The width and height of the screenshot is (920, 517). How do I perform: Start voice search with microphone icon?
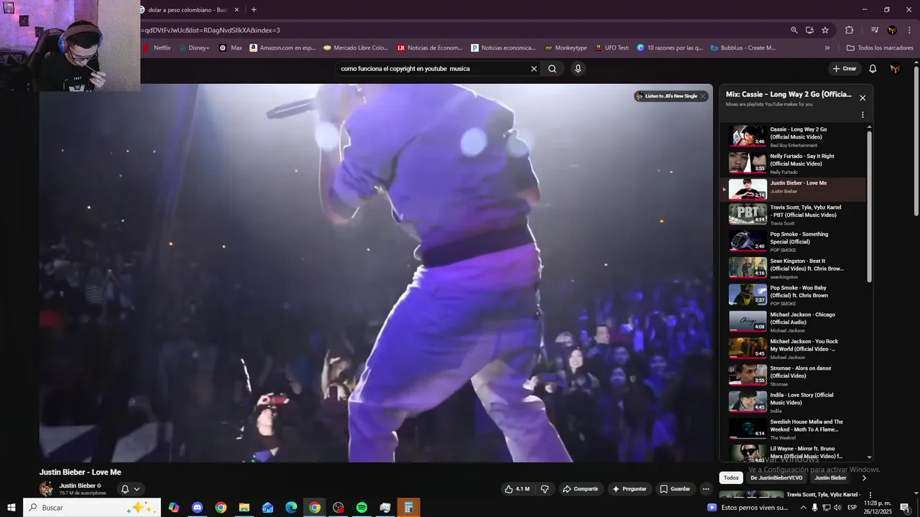(x=578, y=69)
